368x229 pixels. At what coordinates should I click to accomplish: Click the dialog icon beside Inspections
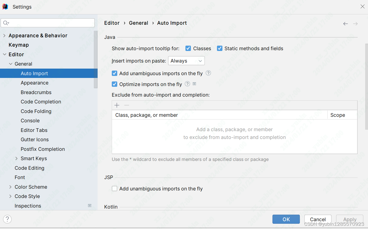point(90,206)
